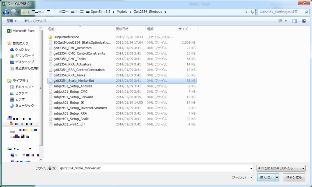Select gait2354_Scale_MarkerSet file row
312x187 pixels.
click(x=122, y=81)
